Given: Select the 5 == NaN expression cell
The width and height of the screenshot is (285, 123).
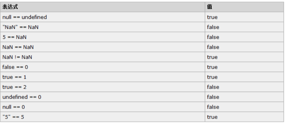Looking at the screenshot, I should (x=14, y=37).
